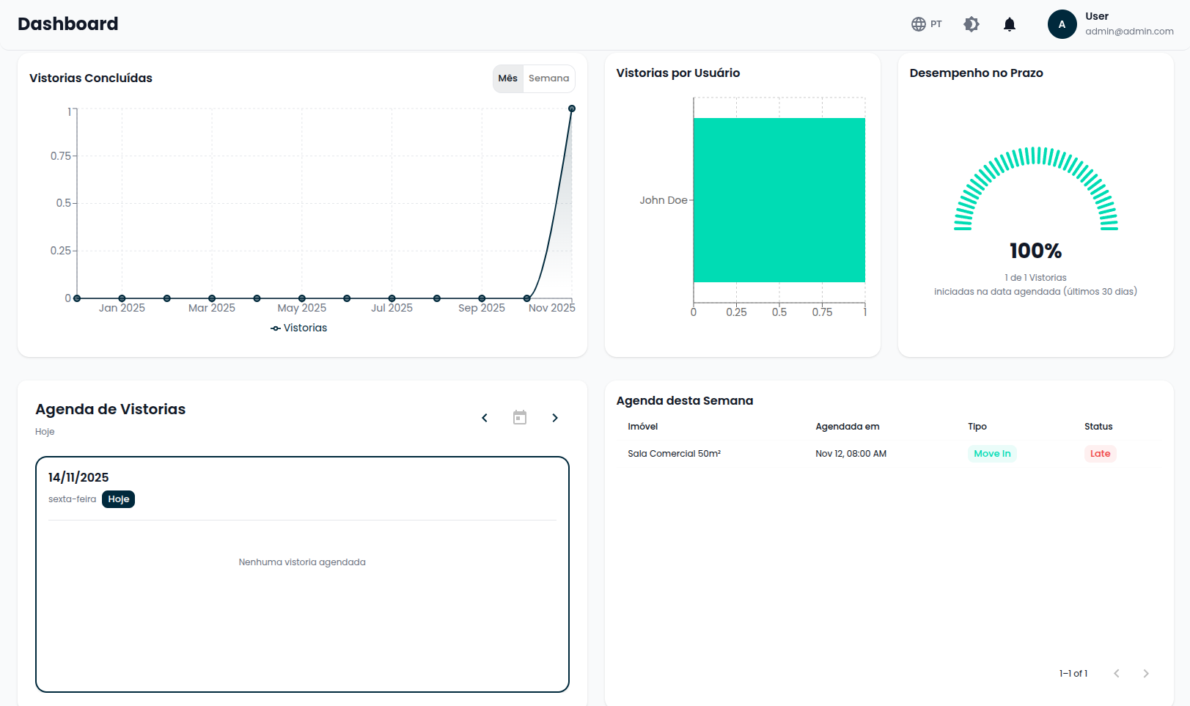Click the John Doe green bar

tap(779, 200)
